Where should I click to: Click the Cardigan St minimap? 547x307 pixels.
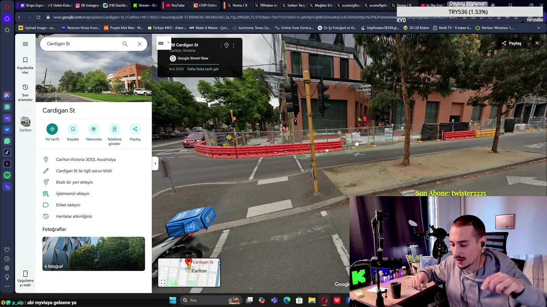189,272
